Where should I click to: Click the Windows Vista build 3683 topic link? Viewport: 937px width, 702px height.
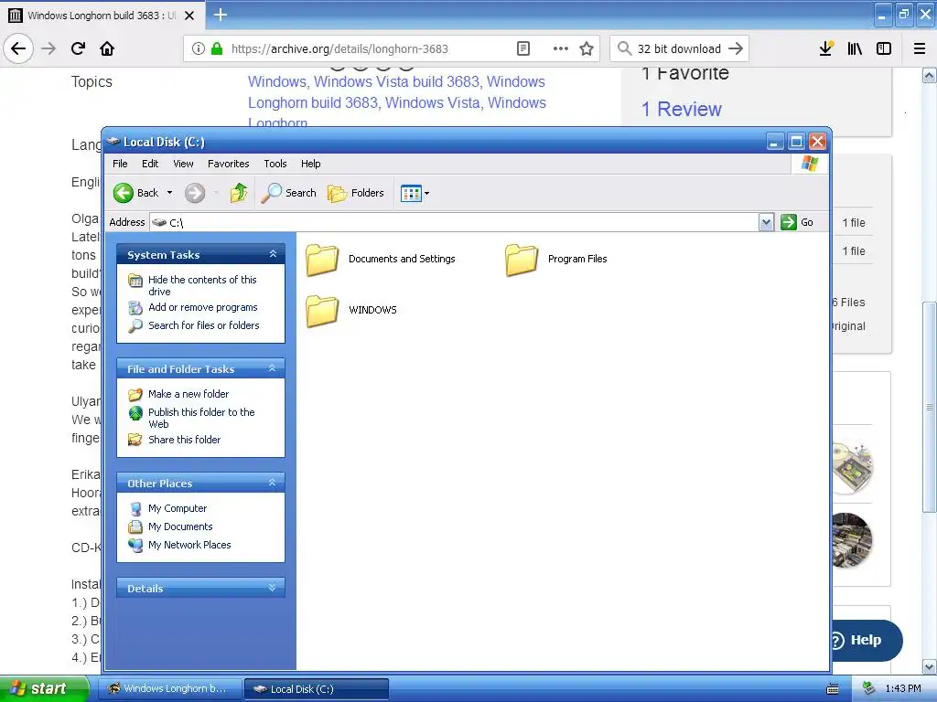pos(397,81)
